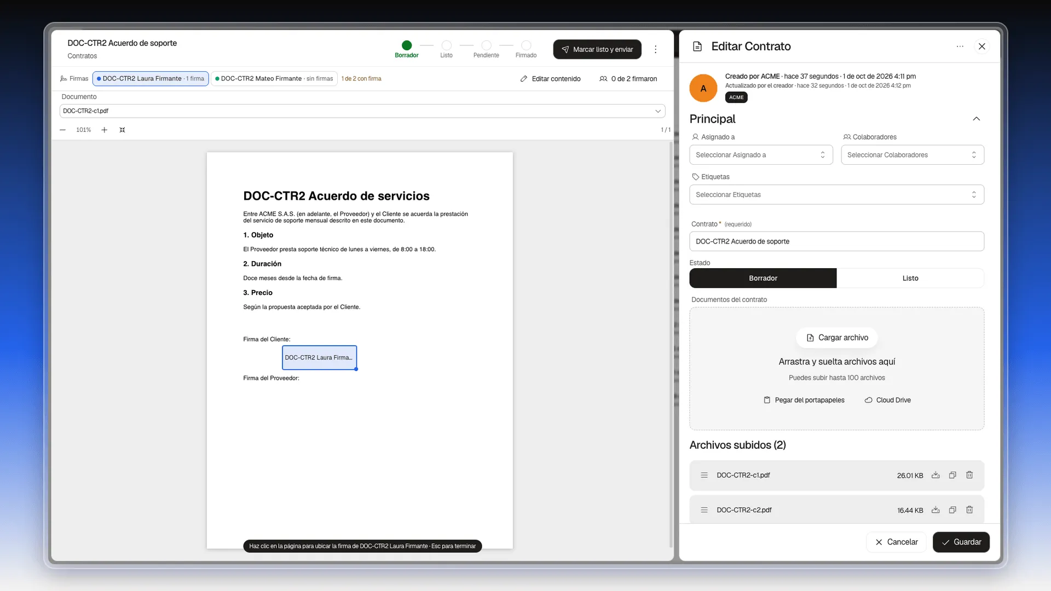Click the ACME creator avatar
The width and height of the screenshot is (1051, 591).
pos(703,88)
